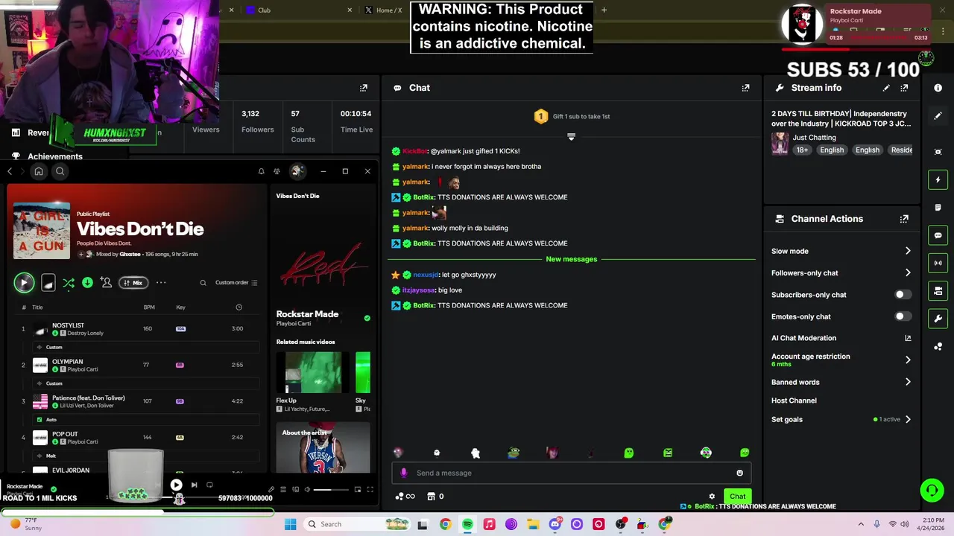Image resolution: width=954 pixels, height=536 pixels.
Task: Enter Spotify fullscreen mode
Action: pos(370,490)
